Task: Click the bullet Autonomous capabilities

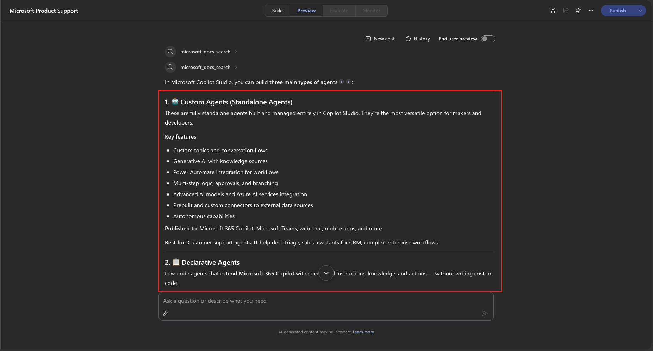Action: tap(204, 216)
